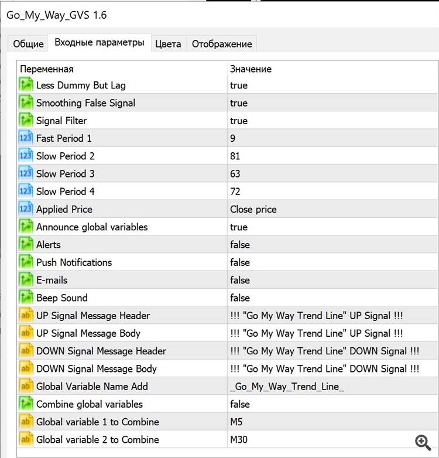Edit the Slow Period 2 value 81
Screen dimensions: 439x458
[235, 156]
